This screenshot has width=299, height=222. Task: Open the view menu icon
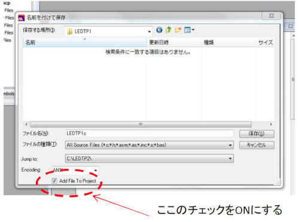point(189,30)
